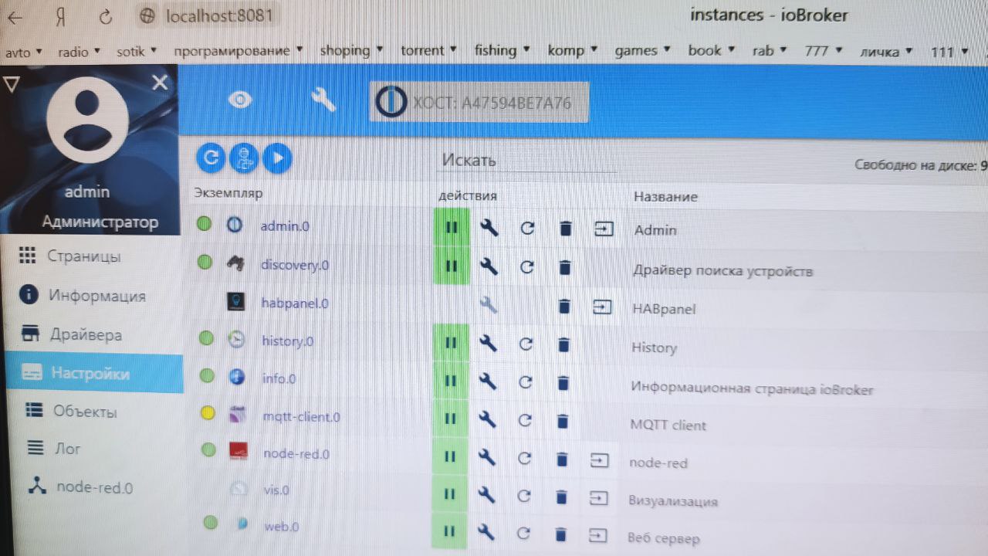Open the Admin web link icon
This screenshot has width=988, height=556.
pos(604,229)
